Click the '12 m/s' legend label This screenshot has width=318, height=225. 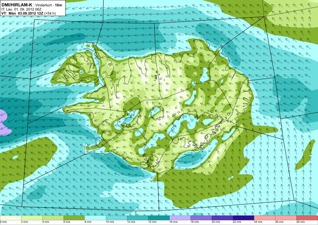131,222
